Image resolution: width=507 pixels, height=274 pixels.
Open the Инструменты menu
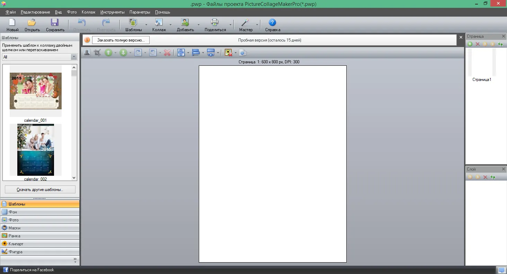(x=112, y=12)
